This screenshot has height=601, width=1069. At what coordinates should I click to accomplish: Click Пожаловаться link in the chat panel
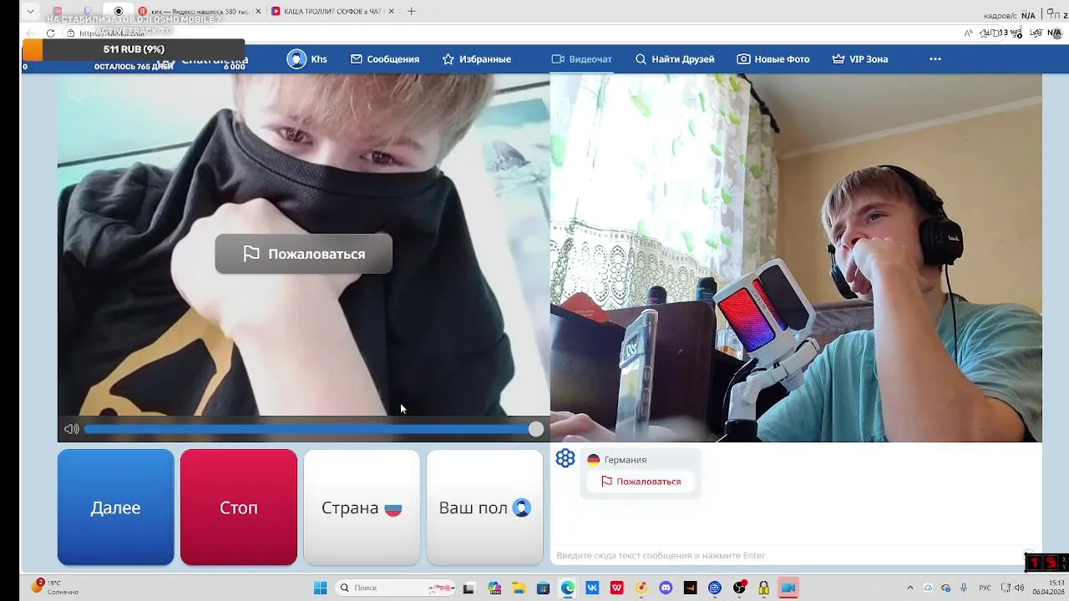[x=641, y=482]
